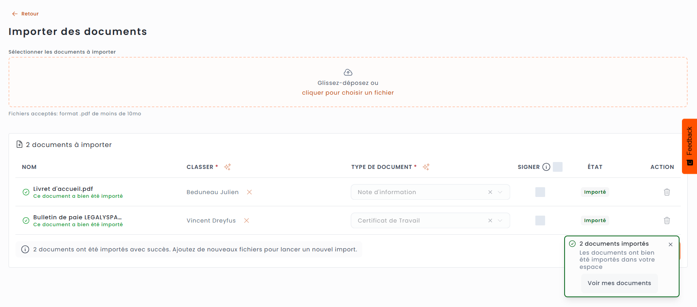
Task: Click the AI sparkle icon next to CLASSER
Action: click(227, 167)
